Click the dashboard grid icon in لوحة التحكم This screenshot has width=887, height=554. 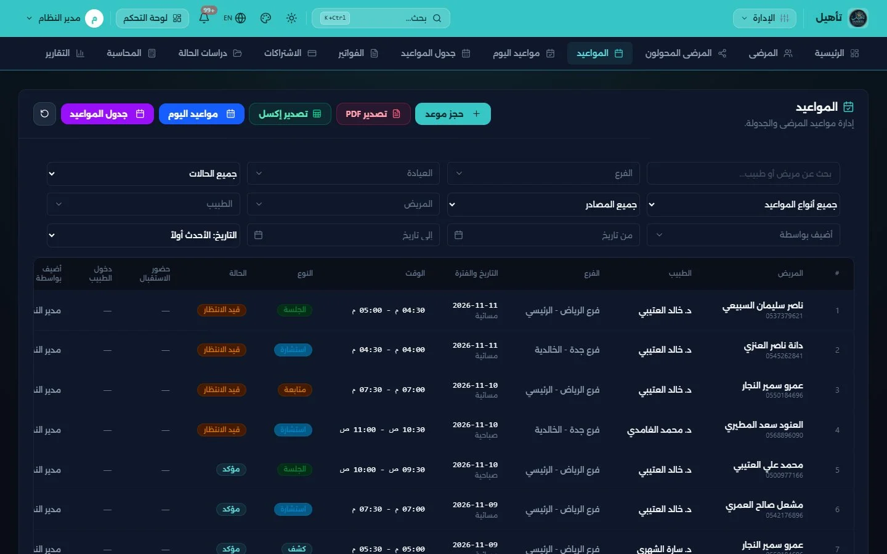[177, 18]
